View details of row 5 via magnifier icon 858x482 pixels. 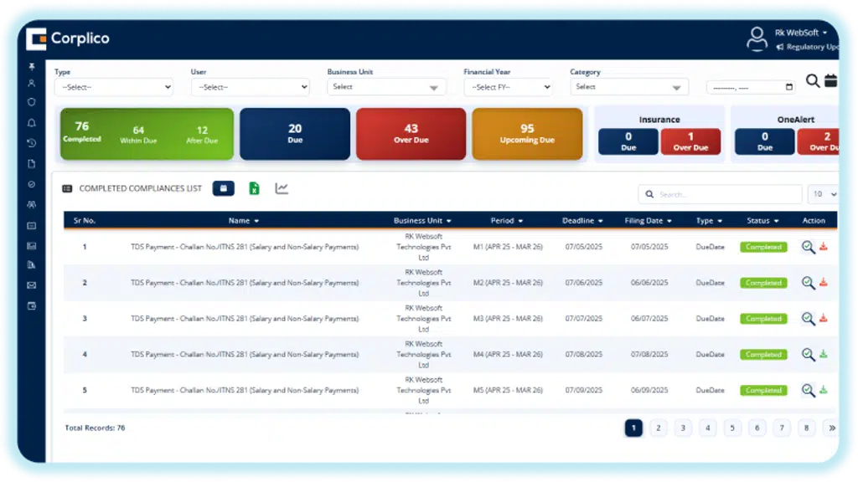(808, 390)
